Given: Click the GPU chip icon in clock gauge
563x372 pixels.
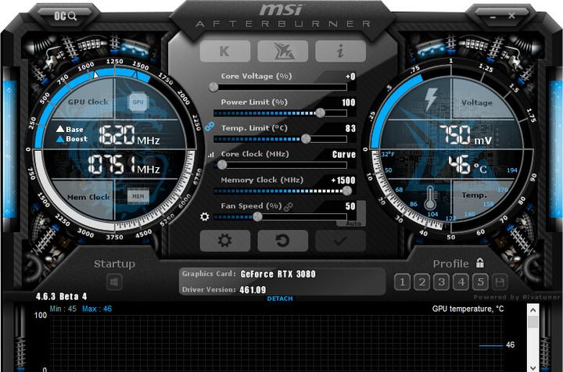Looking at the screenshot, I should (138, 102).
